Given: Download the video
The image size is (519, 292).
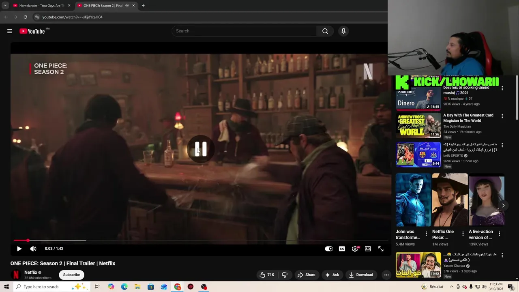Looking at the screenshot, I should click(x=361, y=275).
